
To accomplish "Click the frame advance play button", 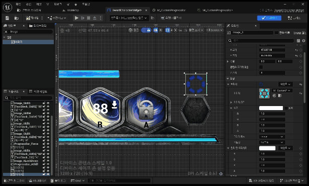I will [x=83, y=18].
